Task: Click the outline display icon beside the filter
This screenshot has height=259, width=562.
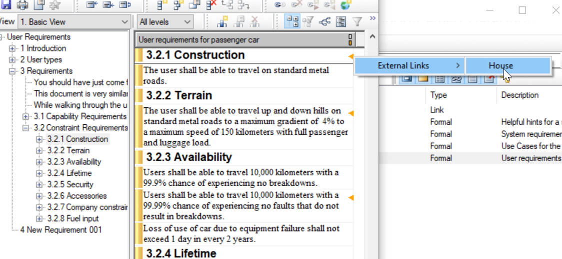Action: click(341, 21)
